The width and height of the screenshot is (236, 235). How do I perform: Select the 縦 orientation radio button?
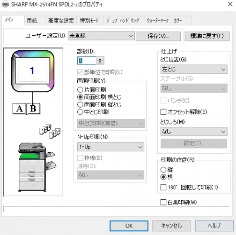coord(163,170)
